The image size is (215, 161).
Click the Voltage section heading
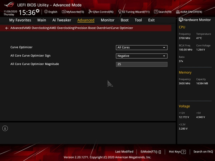pos(185,106)
